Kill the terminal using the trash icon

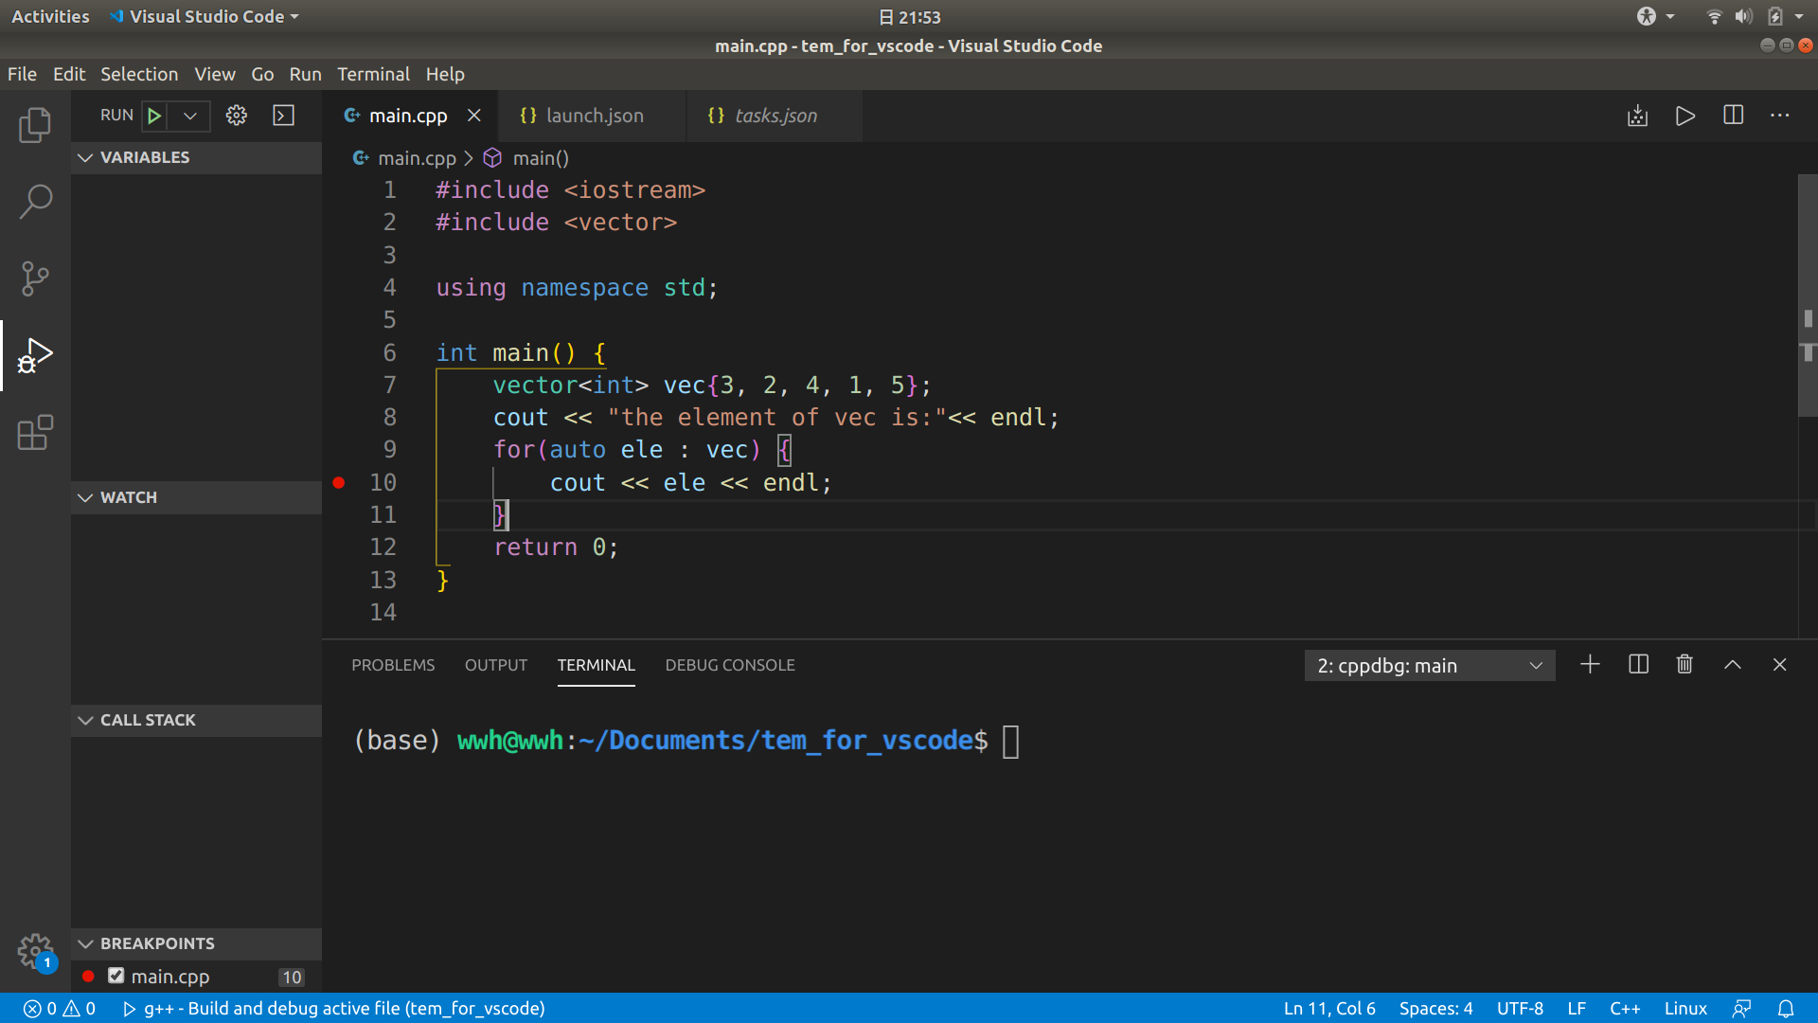coord(1684,664)
